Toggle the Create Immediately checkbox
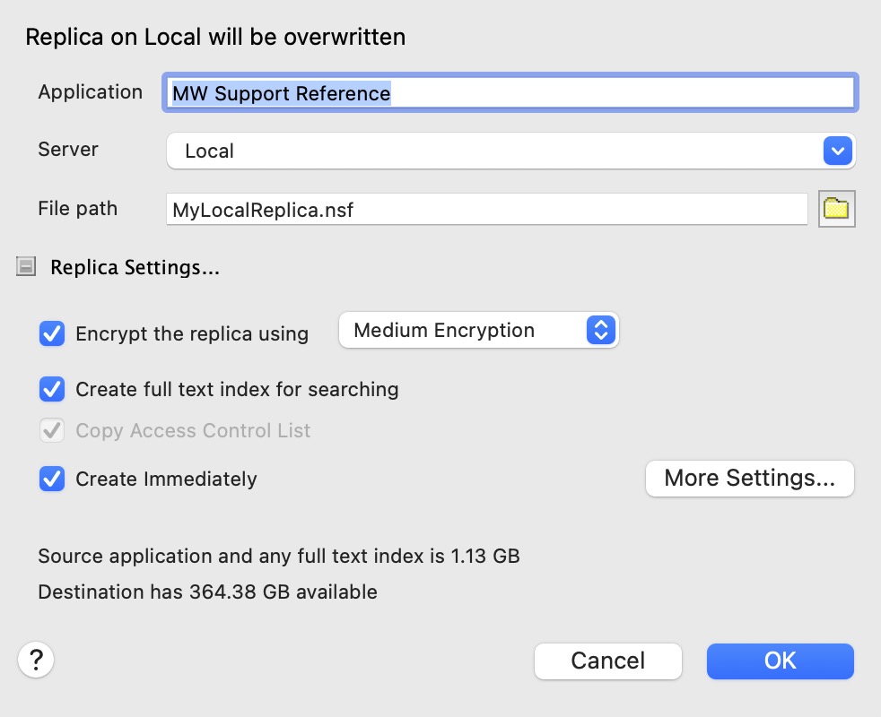The width and height of the screenshot is (881, 717). point(52,479)
